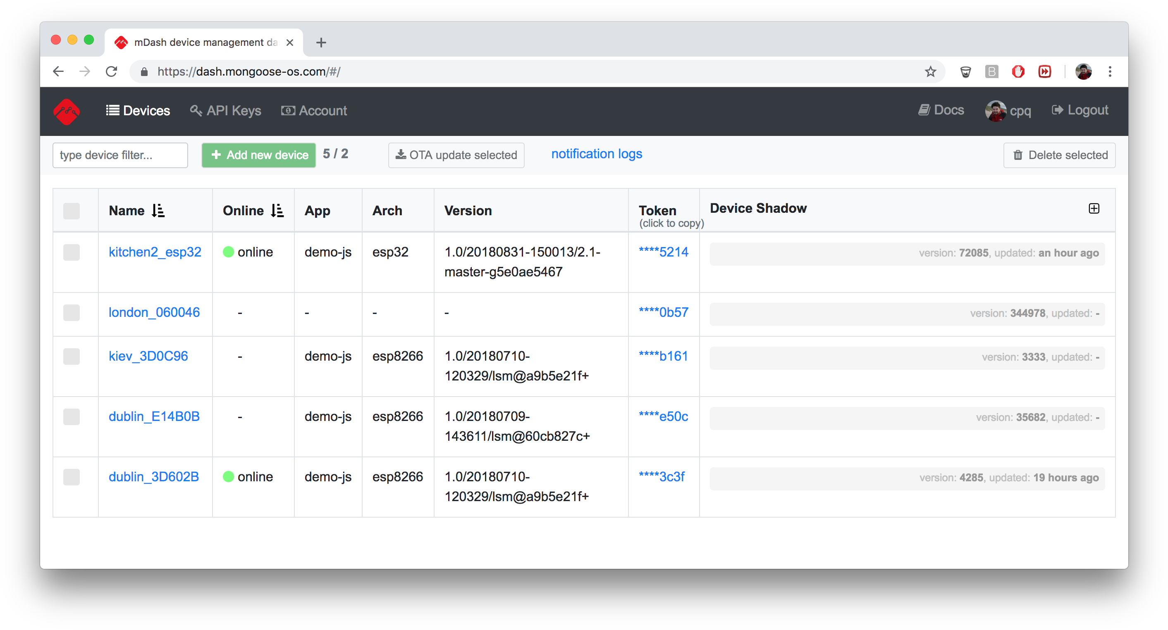
Task: Copy token ending in 5214
Action: (663, 252)
